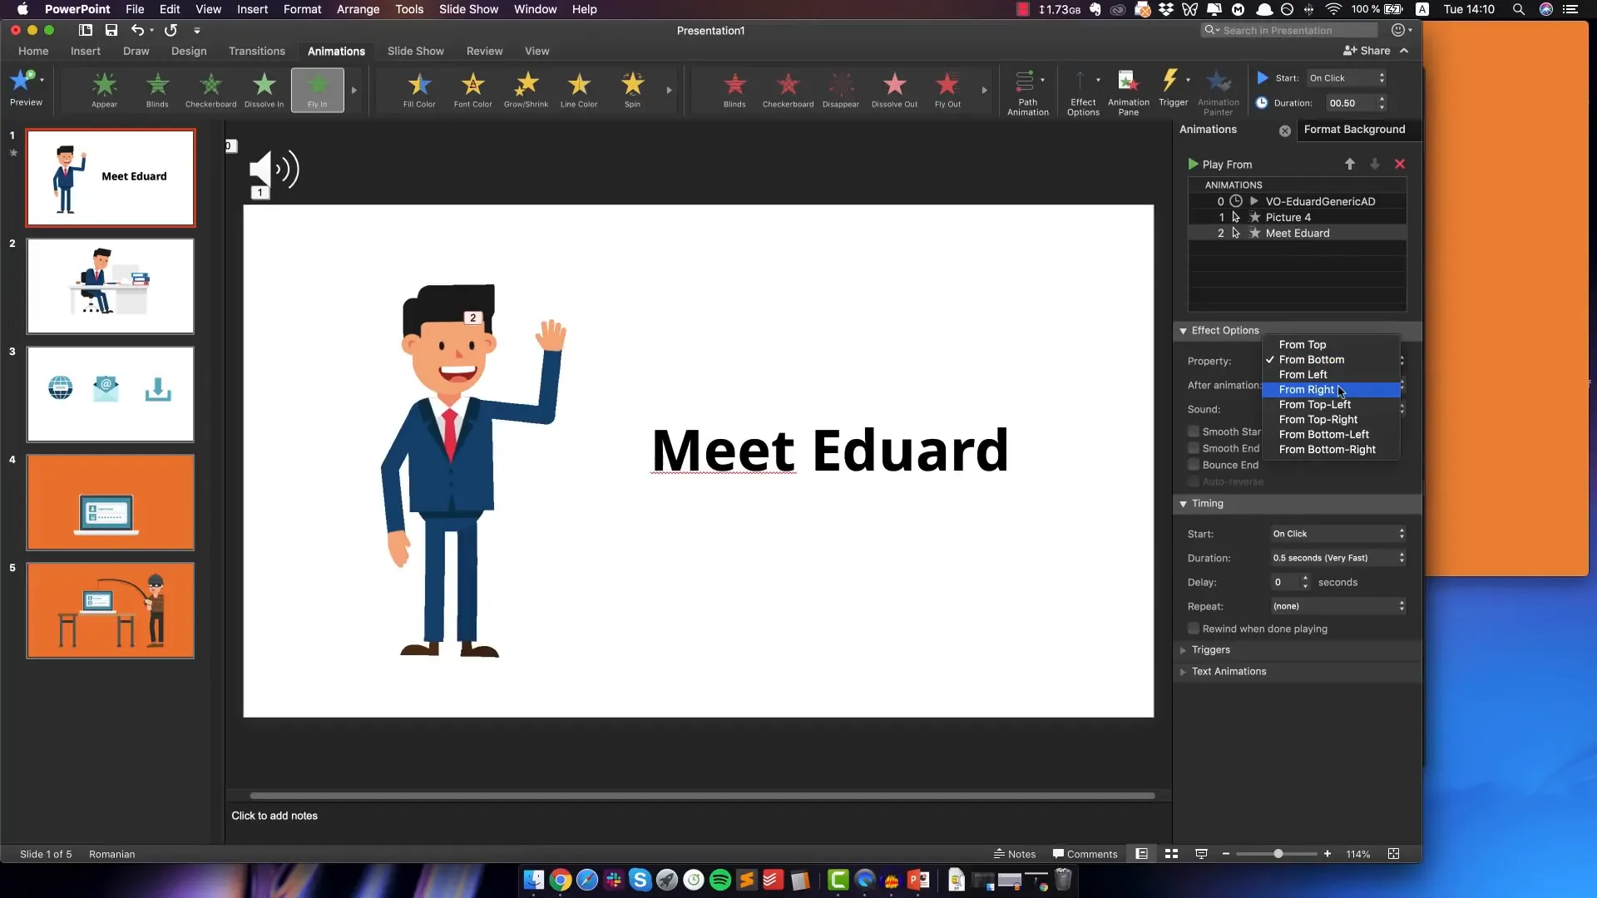
Task: Open the Effect Options ribbon button
Action: (x=1083, y=91)
